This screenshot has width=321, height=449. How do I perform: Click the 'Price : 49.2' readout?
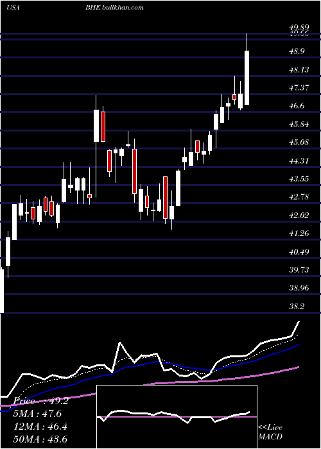[40, 401]
